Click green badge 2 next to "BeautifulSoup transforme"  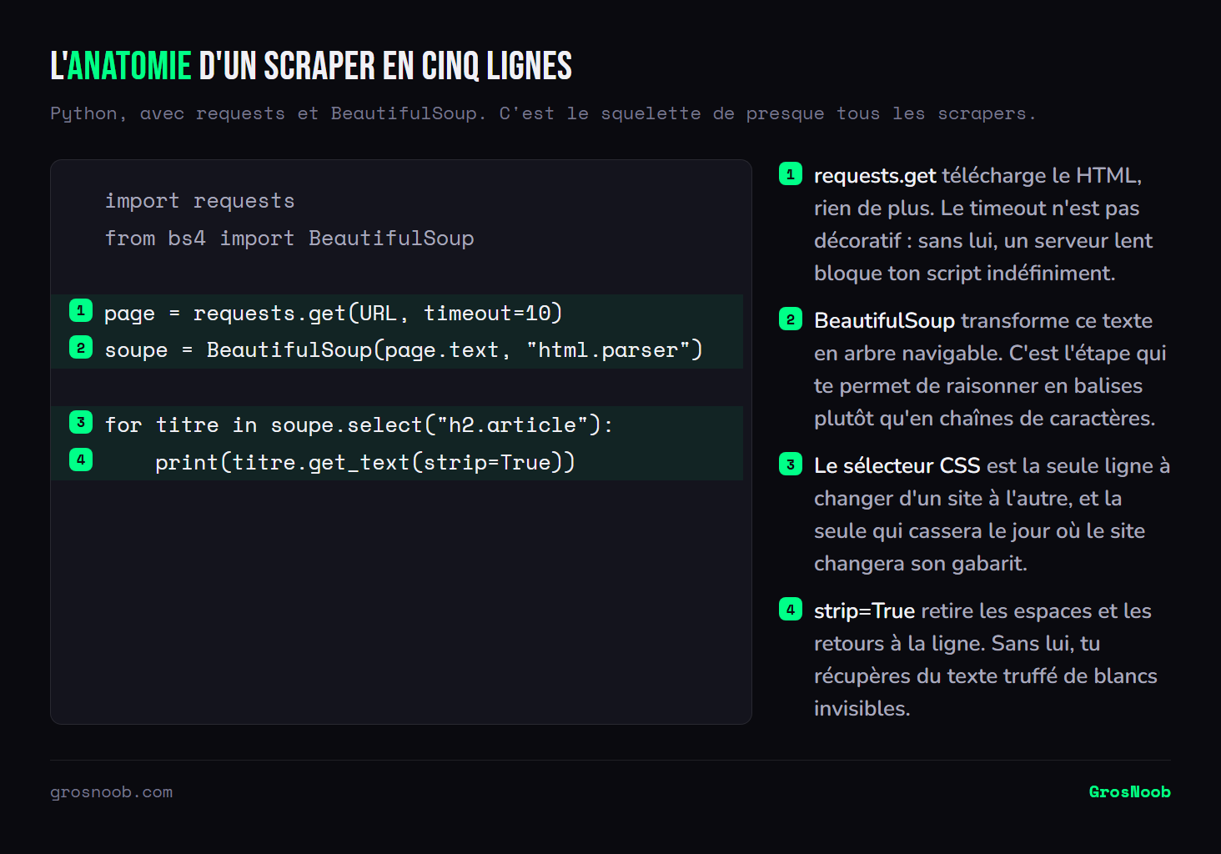791,319
